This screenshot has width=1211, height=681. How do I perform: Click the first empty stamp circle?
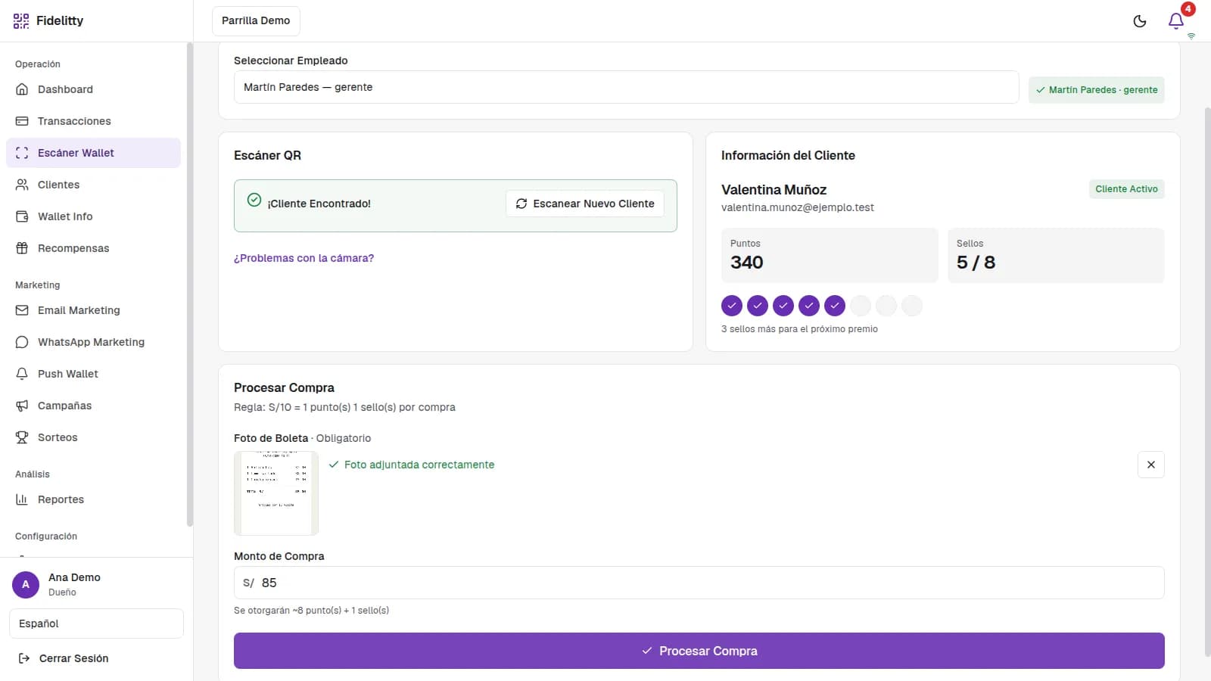861,306
